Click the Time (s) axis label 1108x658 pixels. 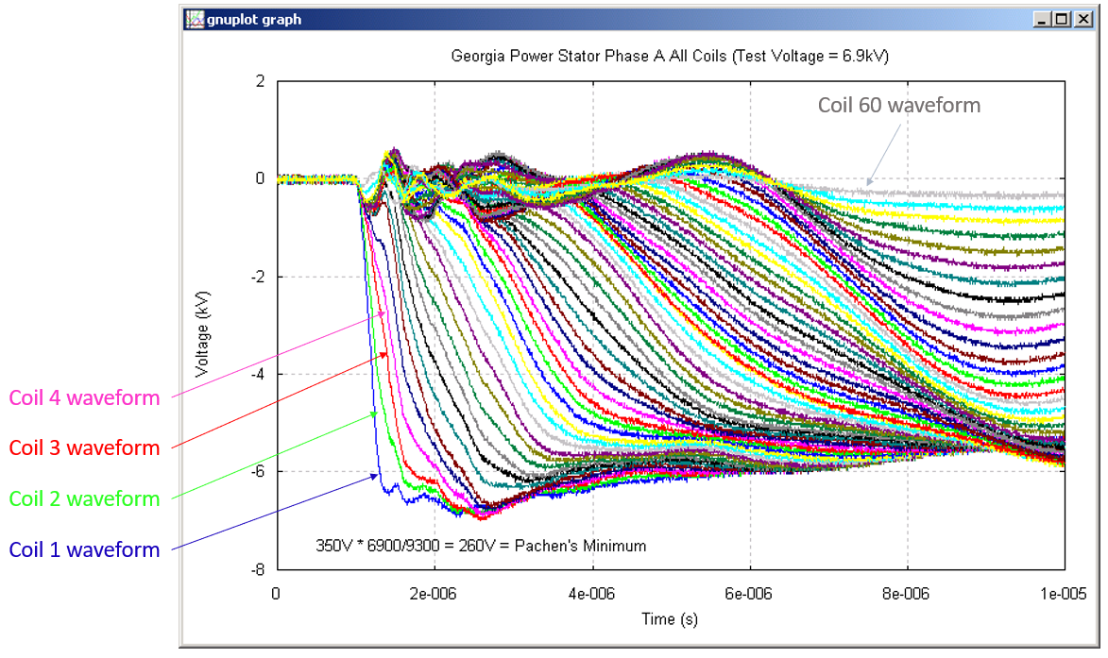coord(673,619)
